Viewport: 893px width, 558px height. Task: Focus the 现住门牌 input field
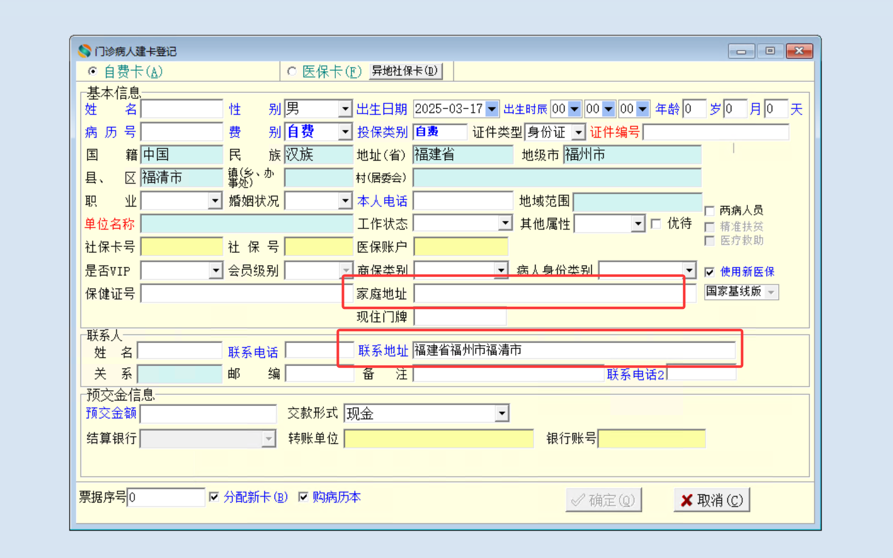click(460, 317)
